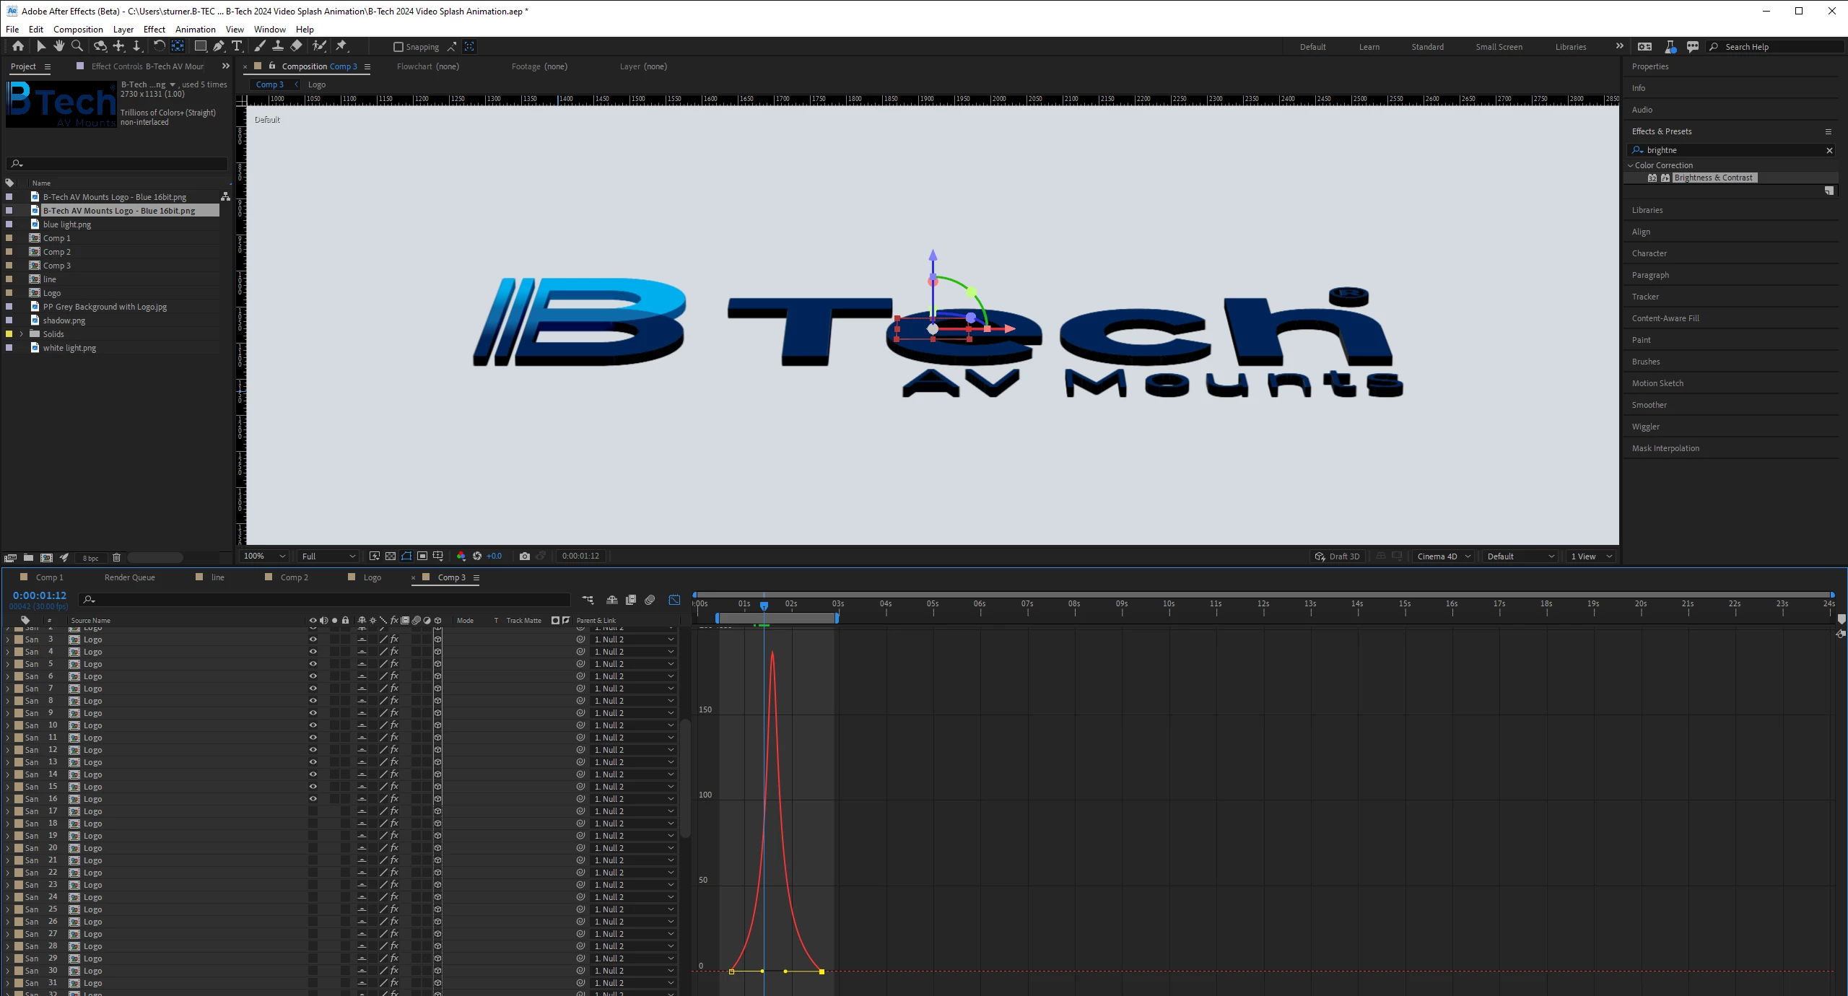This screenshot has height=996, width=1848.
Task: Switch to the Comp 2 timeline tab
Action: [x=294, y=577]
